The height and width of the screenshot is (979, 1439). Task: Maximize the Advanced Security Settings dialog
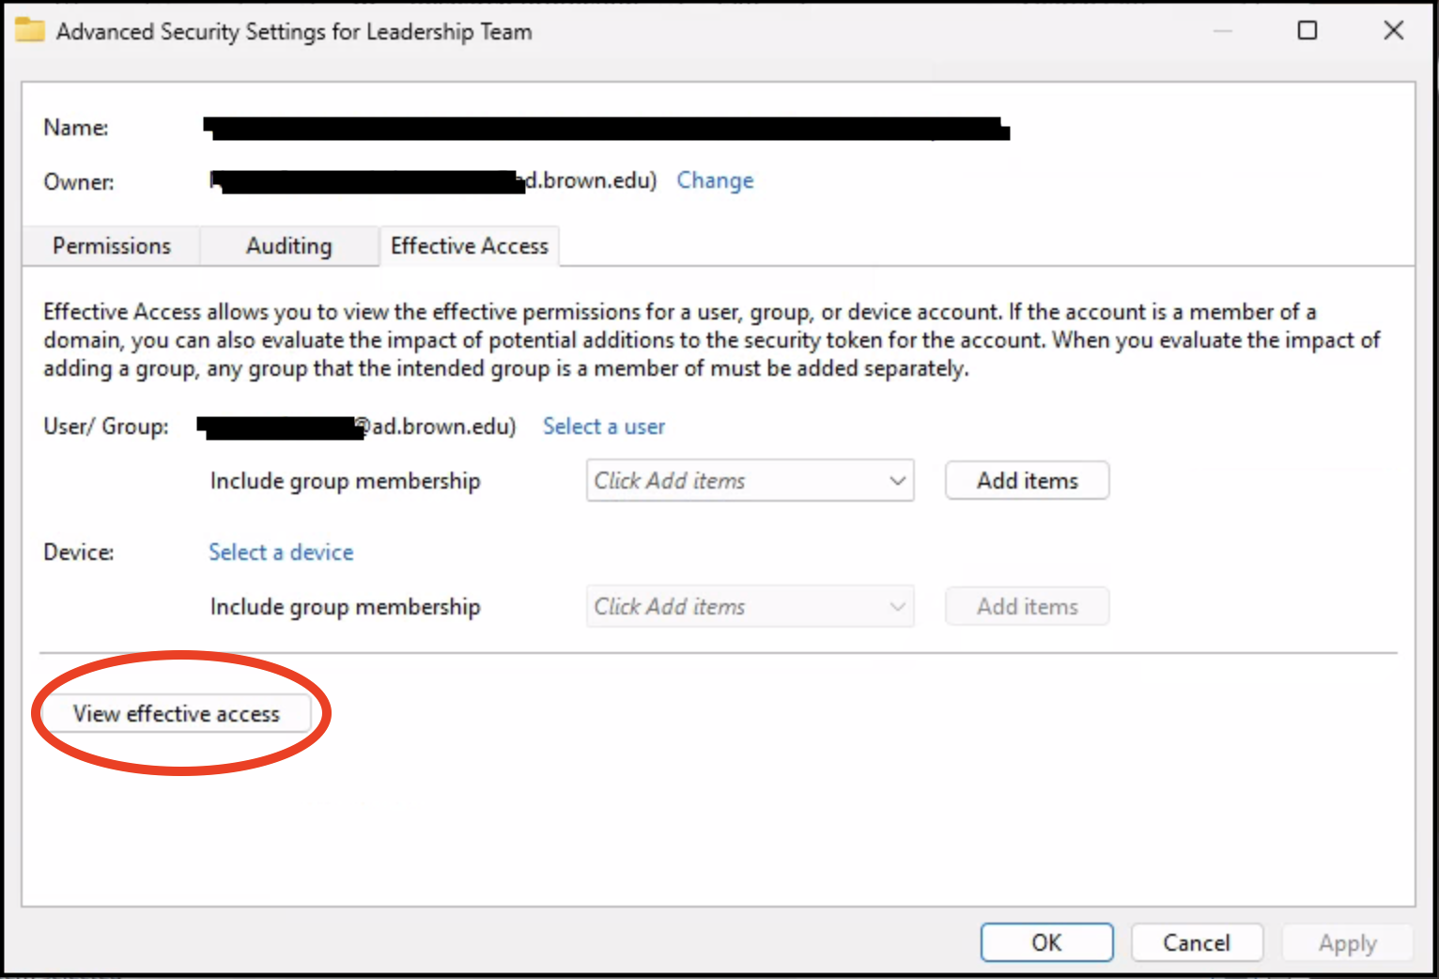tap(1307, 31)
